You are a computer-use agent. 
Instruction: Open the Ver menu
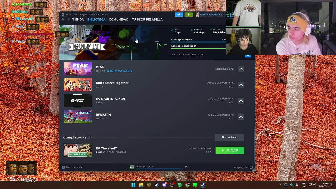pos(75,14)
